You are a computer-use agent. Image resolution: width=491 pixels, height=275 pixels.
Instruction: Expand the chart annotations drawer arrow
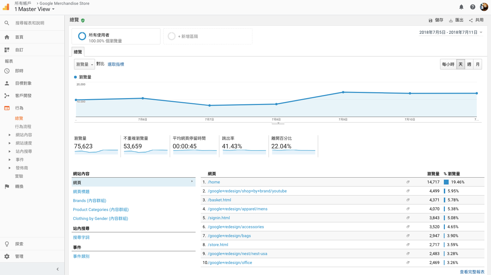click(278, 123)
